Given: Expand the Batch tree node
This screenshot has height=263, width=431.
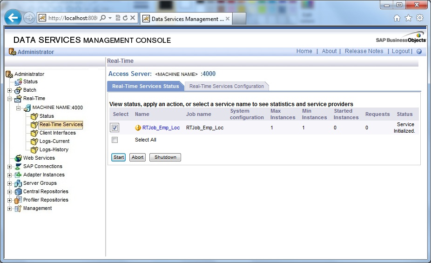Looking at the screenshot, I should coord(10,90).
